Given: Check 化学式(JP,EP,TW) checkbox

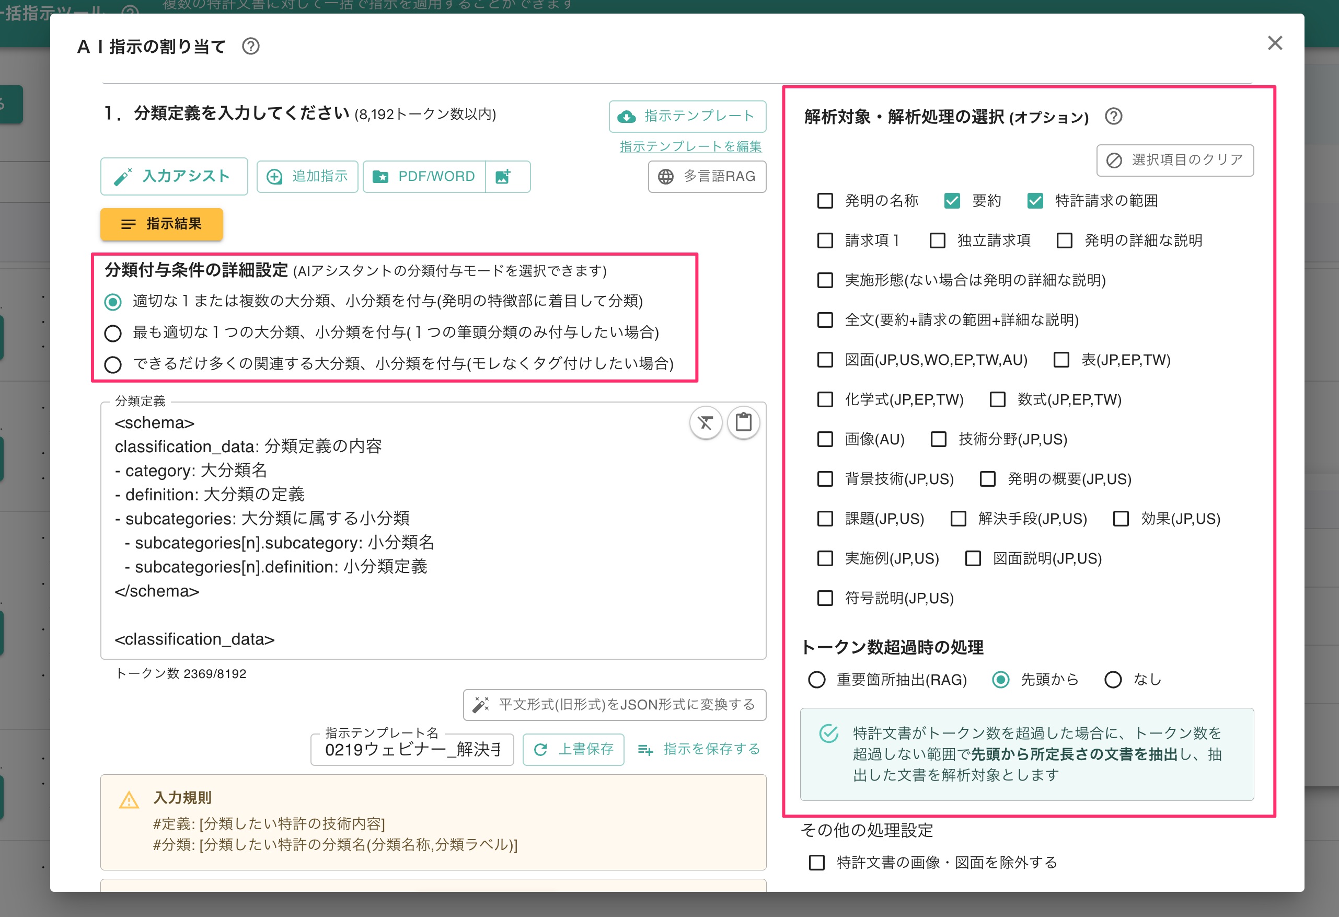Looking at the screenshot, I should [x=825, y=399].
